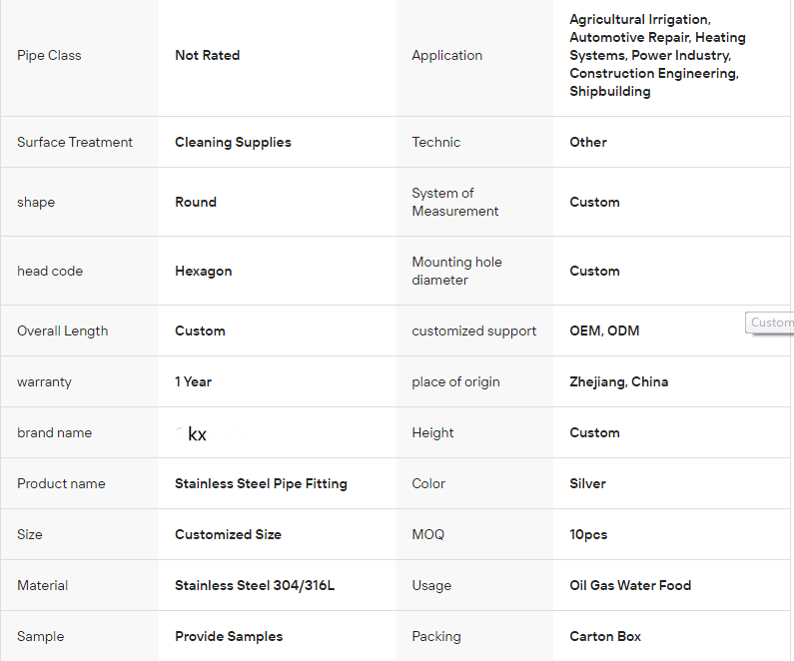Viewport: 794px width, 661px height.
Task: Click the "Provide Samples" value
Action: click(229, 637)
